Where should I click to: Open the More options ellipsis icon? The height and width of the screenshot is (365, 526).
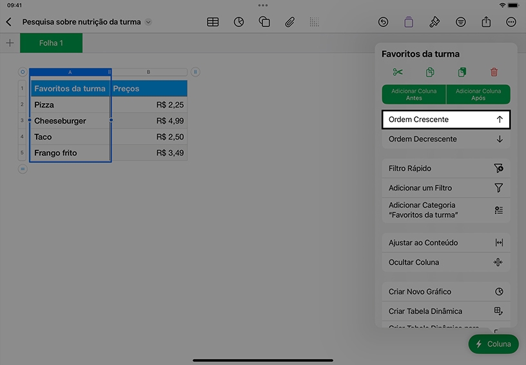point(511,22)
